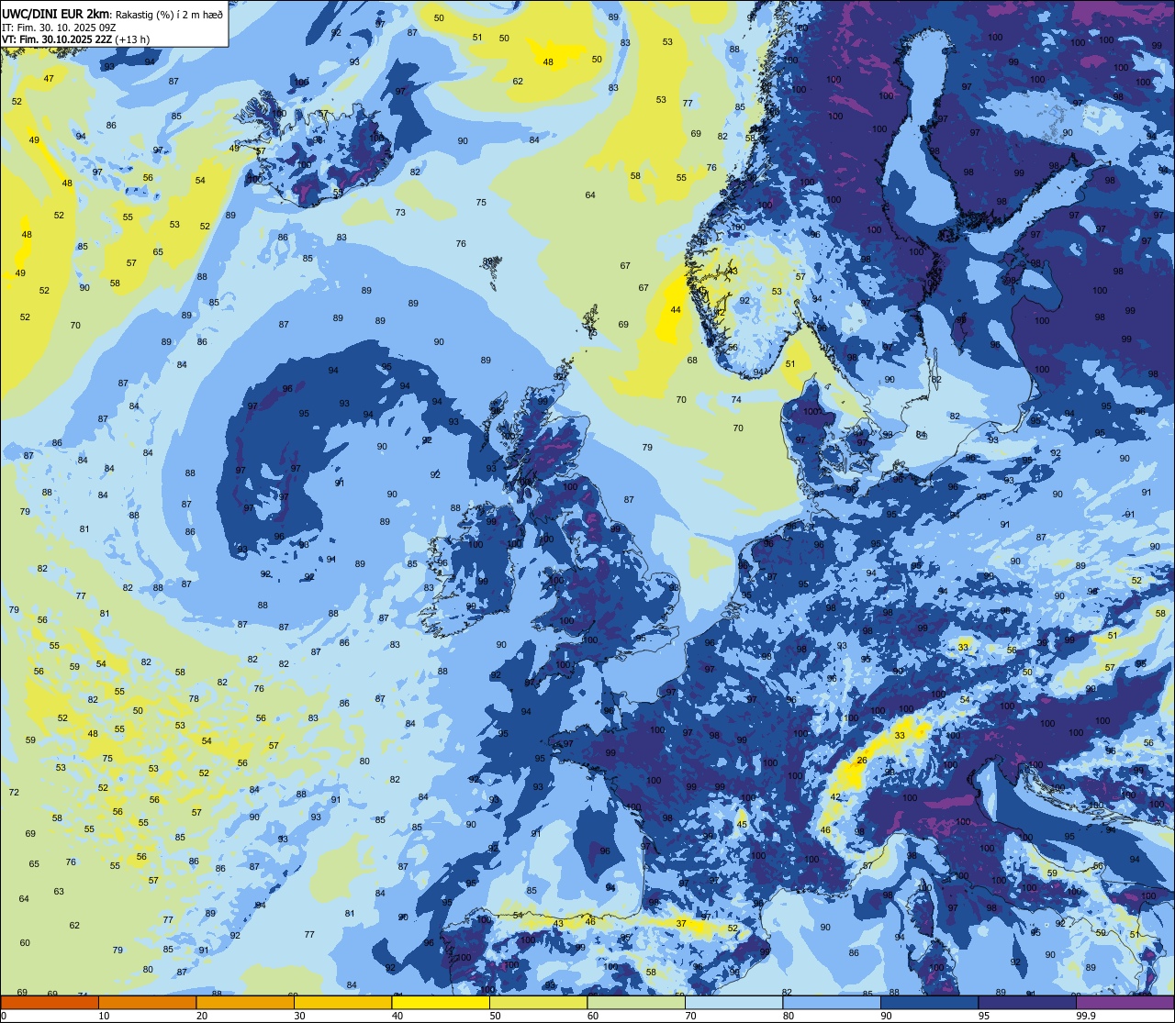Click the 70–80% pale blue legend swatch
This screenshot has height=1023, width=1175.
[x=733, y=1003]
